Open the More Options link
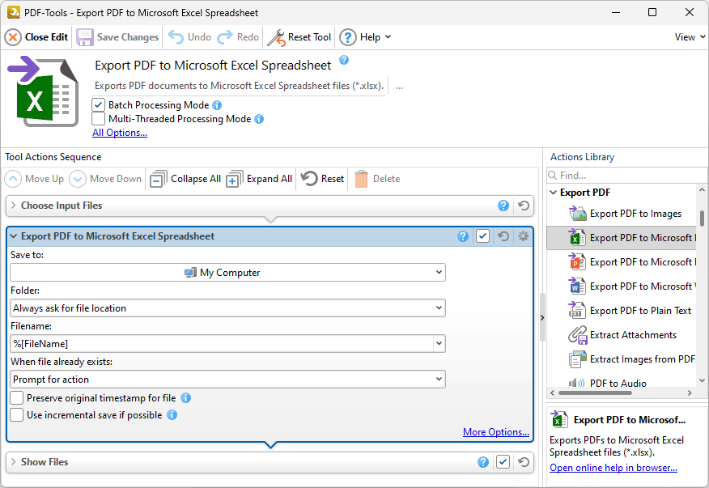 [x=495, y=432]
